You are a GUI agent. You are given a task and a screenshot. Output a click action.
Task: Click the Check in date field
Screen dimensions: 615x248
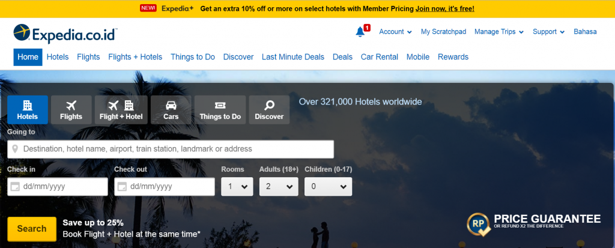coord(58,186)
